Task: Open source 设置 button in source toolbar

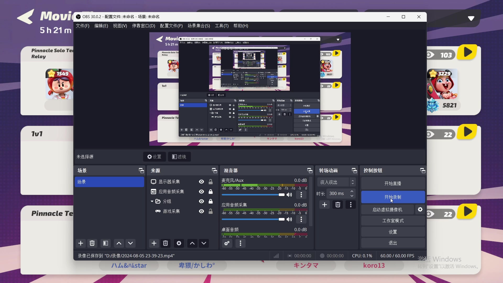Action: (154, 157)
